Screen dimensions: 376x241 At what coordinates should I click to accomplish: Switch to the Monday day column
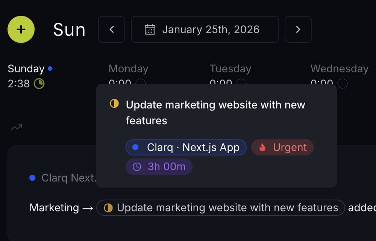pos(128,69)
